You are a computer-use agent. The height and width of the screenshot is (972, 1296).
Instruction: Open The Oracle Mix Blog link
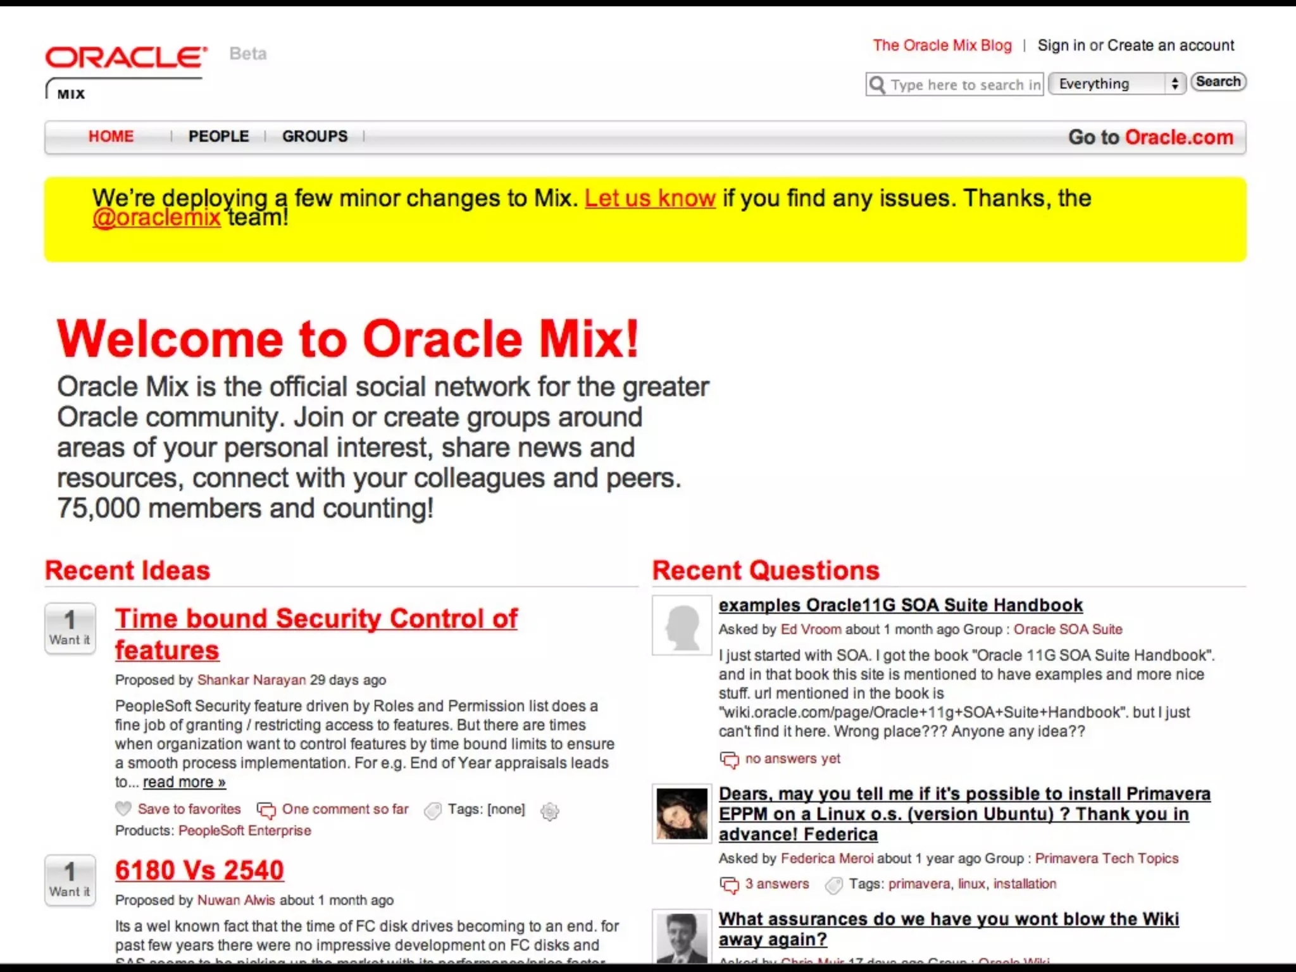coord(942,46)
